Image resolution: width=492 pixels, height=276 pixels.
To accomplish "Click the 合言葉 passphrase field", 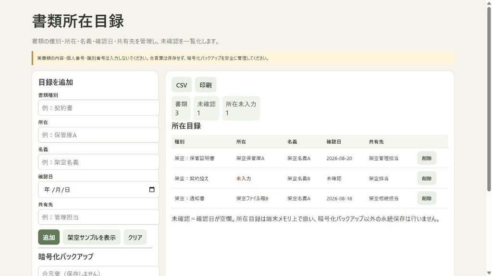I will [98, 272].
